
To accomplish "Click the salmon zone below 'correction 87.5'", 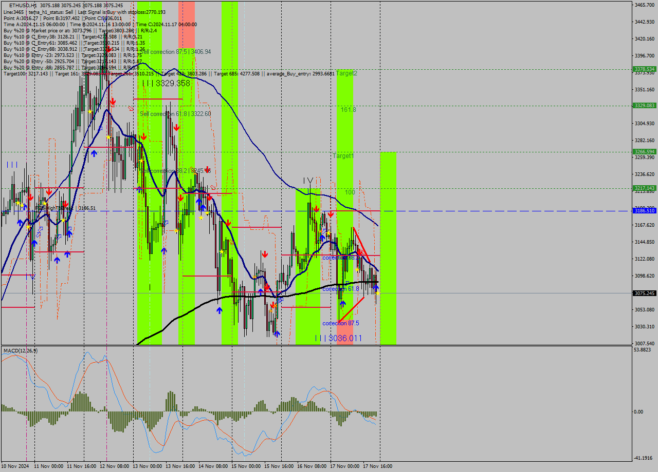I will click(345, 332).
